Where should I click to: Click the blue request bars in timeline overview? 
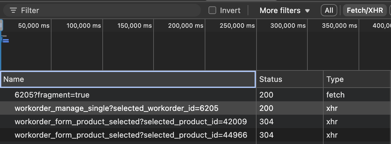tap(5, 40)
